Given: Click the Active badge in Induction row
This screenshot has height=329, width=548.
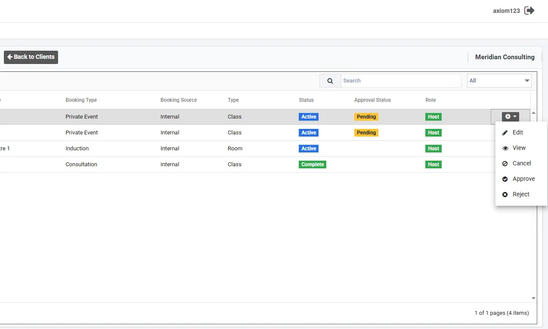Looking at the screenshot, I should (309, 149).
